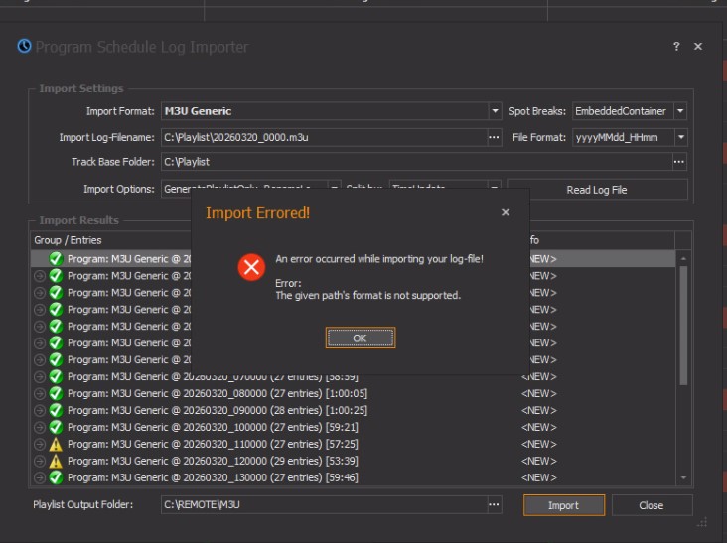Open the Spot Breaks dropdown
Screen dimensions: 727x543
(x=681, y=111)
